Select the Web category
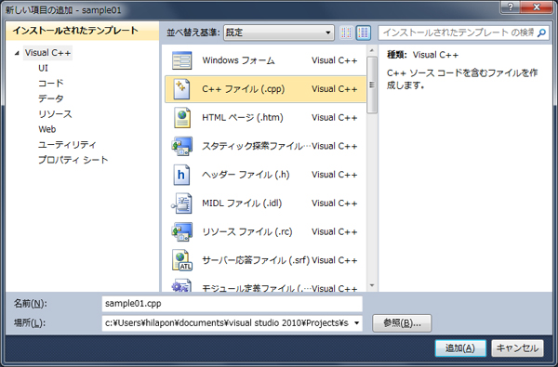This screenshot has height=367, width=558. tap(47, 129)
